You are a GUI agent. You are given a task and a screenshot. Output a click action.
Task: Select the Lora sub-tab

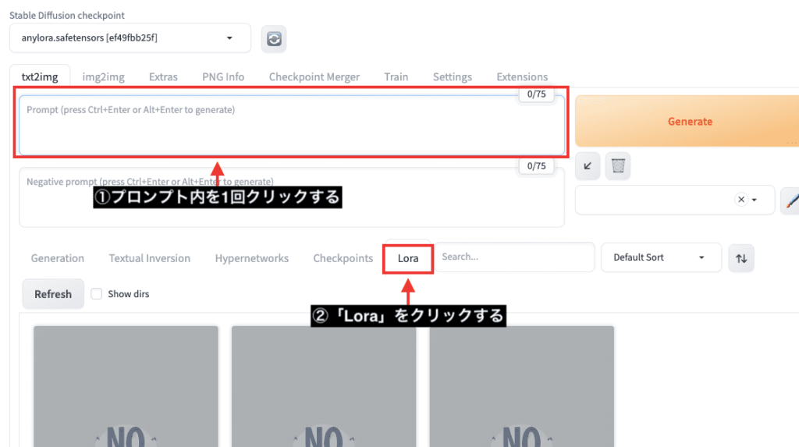pyautogui.click(x=408, y=258)
